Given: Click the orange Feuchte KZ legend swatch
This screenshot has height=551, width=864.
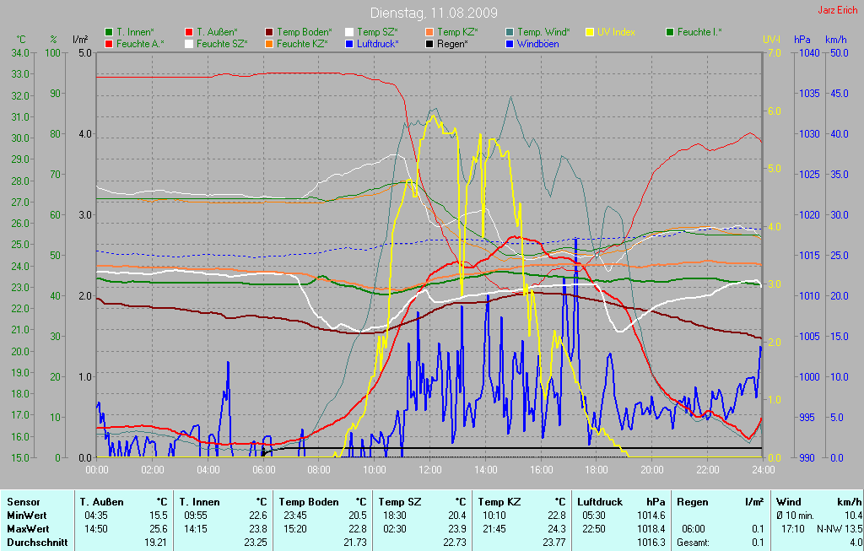Looking at the screenshot, I should [x=269, y=44].
